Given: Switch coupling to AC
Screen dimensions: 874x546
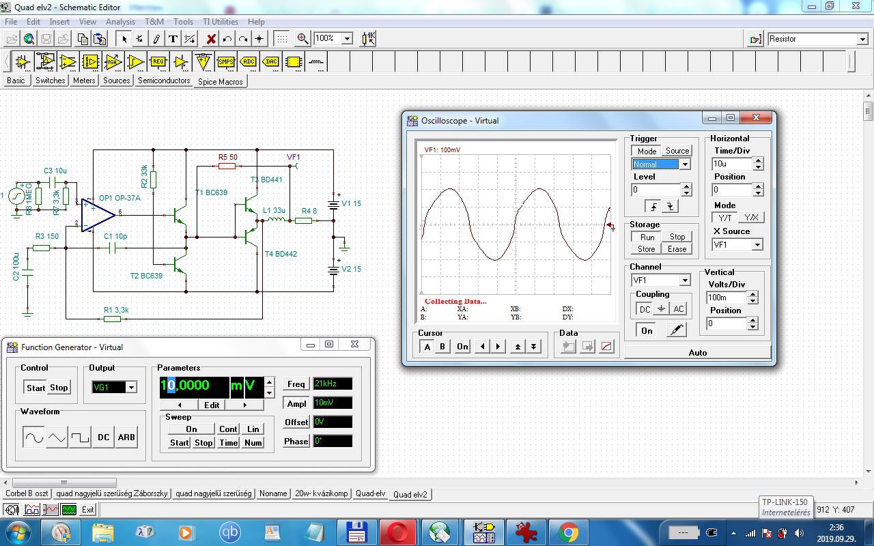Looking at the screenshot, I should (x=678, y=309).
